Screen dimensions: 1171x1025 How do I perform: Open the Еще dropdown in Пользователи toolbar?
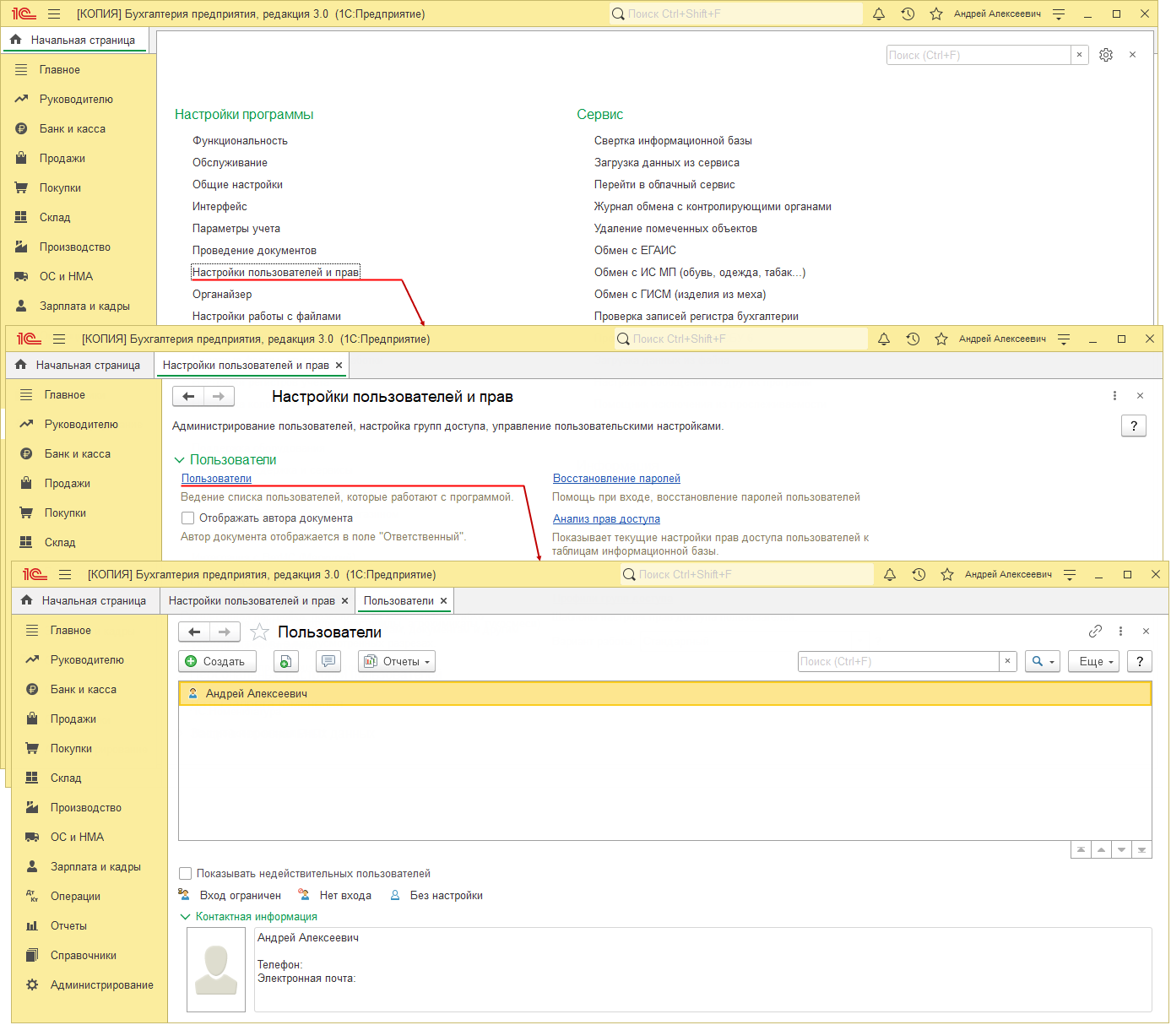pyautogui.click(x=1094, y=662)
